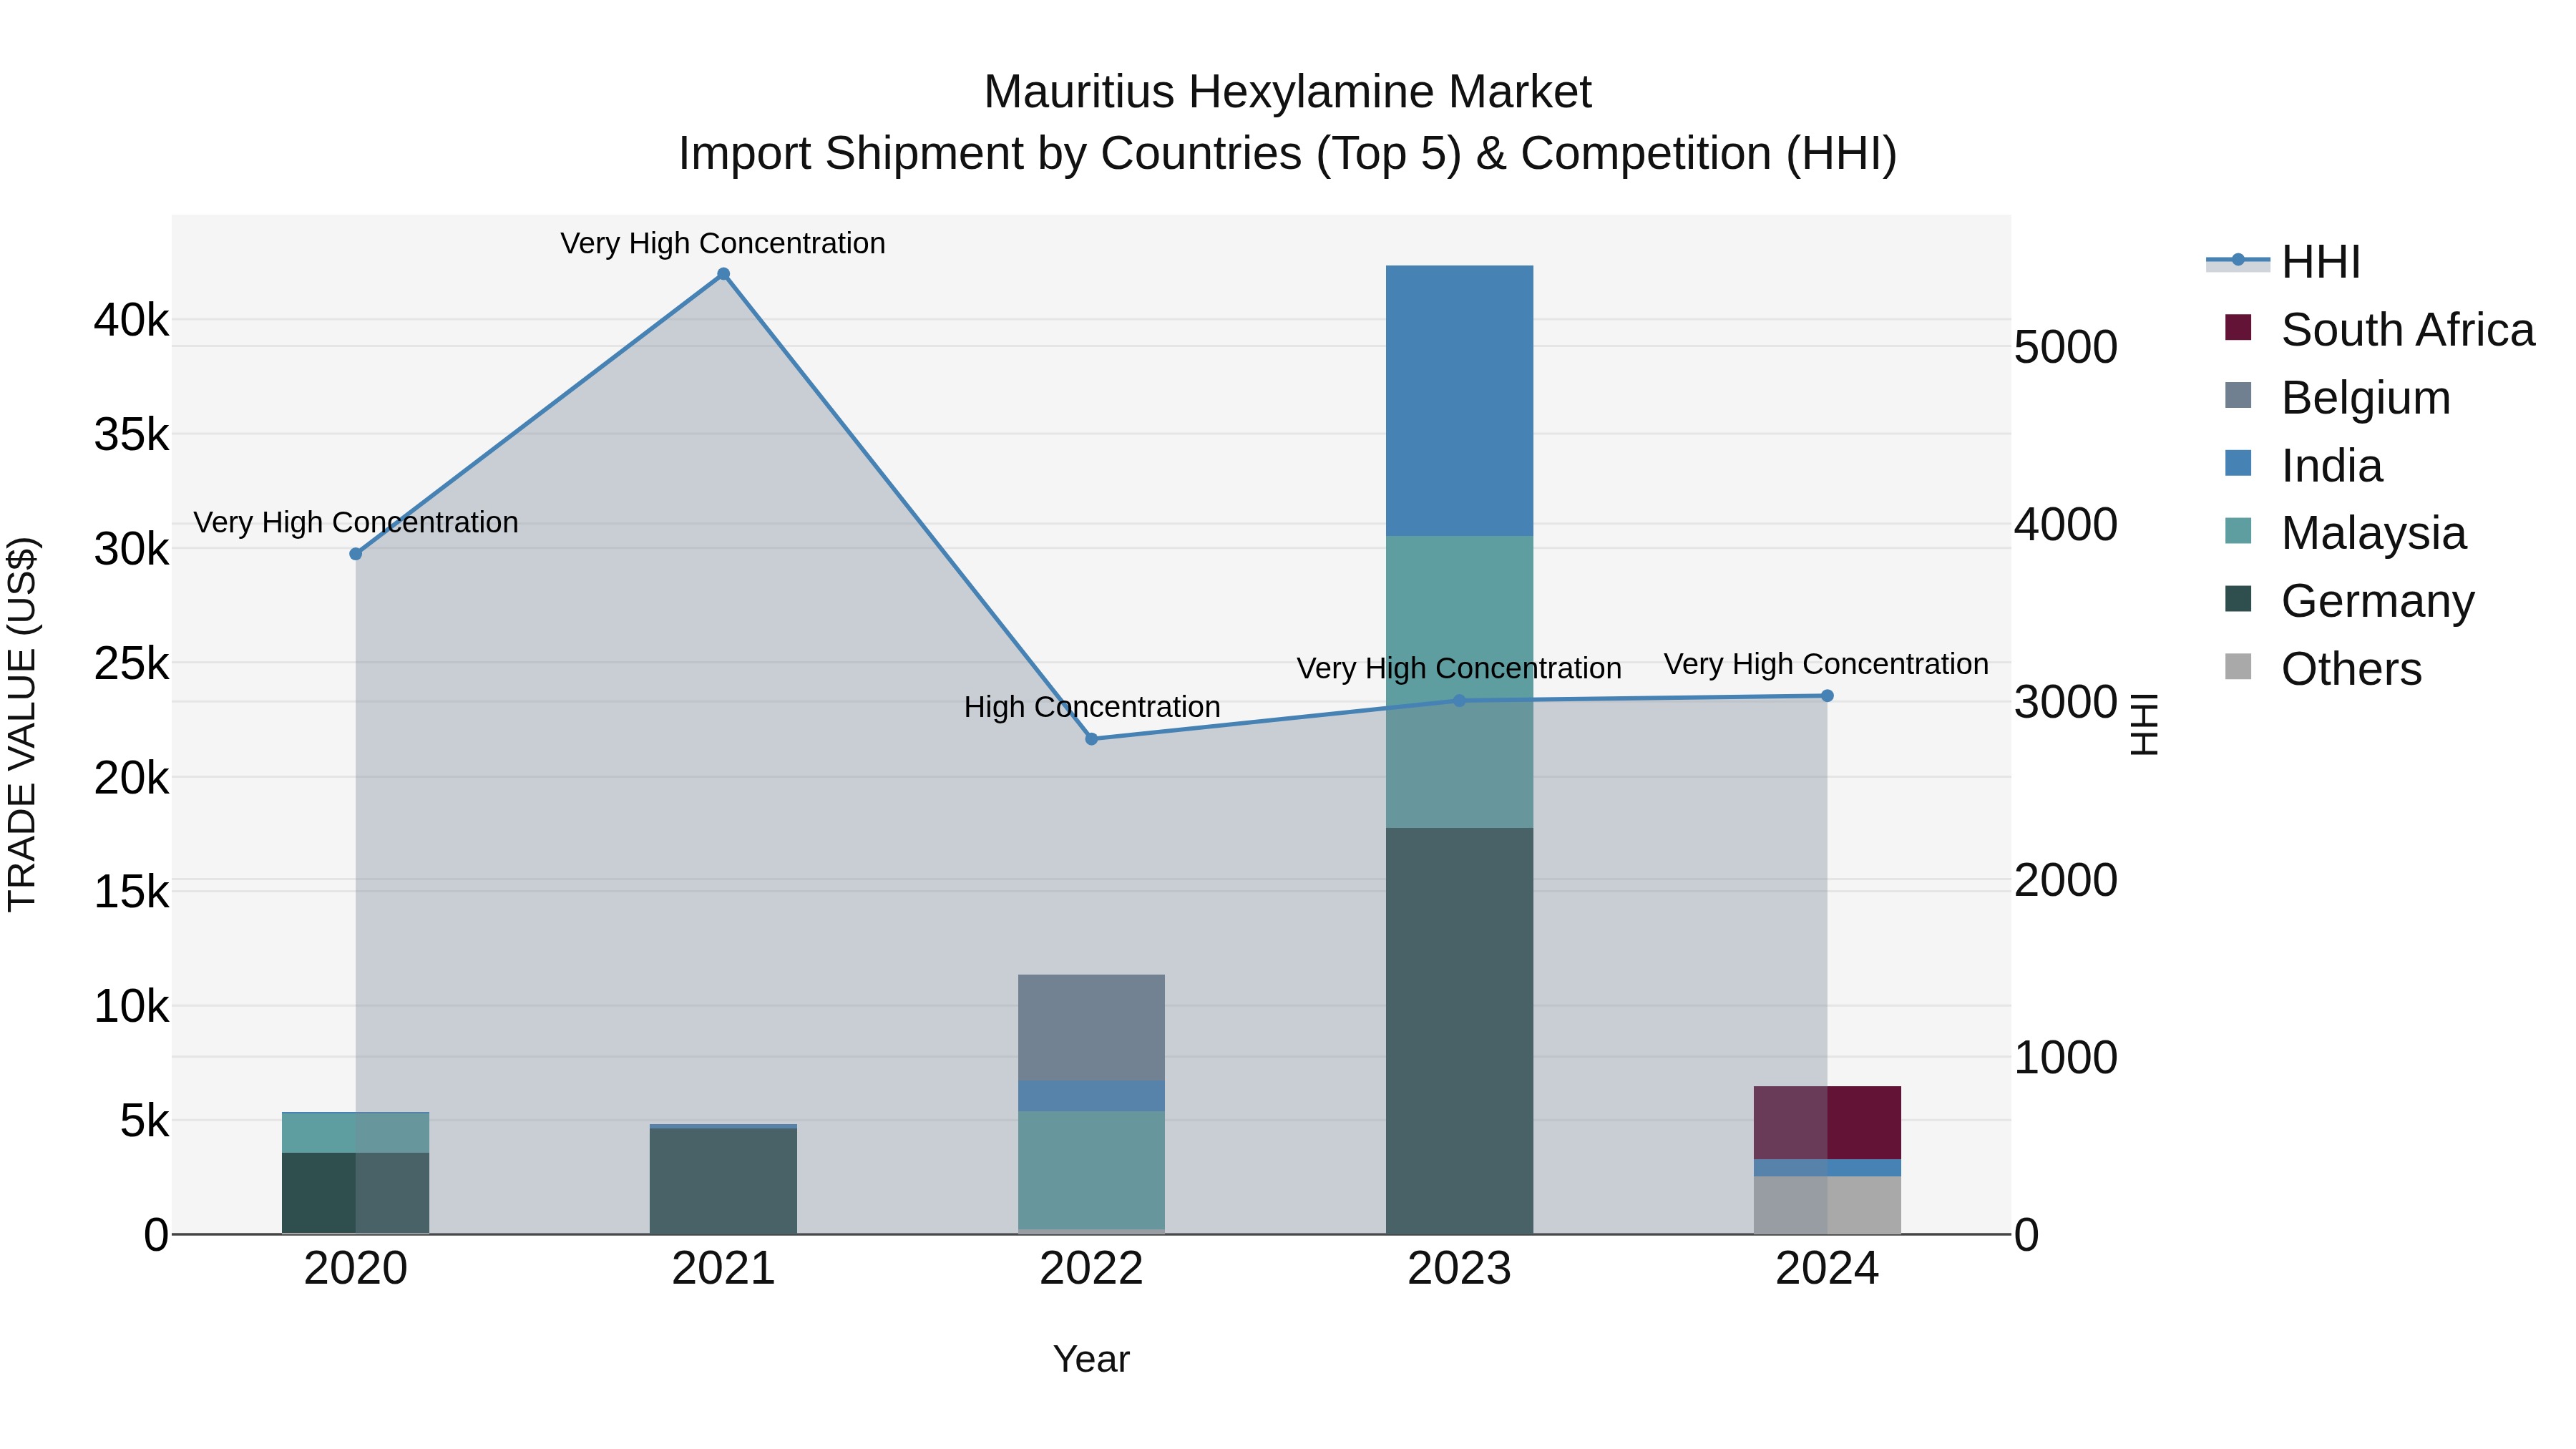
Task: Click Malaysia segment of 2023 bar
Action: coord(1459,682)
